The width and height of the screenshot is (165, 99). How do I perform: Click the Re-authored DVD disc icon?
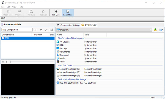click(x=2, y=24)
